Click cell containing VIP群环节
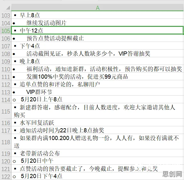184x180 pixels. pyautogui.click(x=97, y=92)
